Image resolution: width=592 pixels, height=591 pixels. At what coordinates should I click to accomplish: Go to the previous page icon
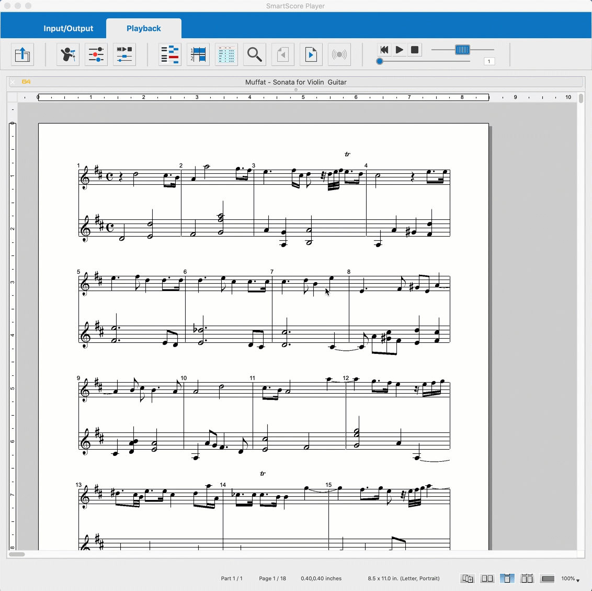pyautogui.click(x=283, y=54)
